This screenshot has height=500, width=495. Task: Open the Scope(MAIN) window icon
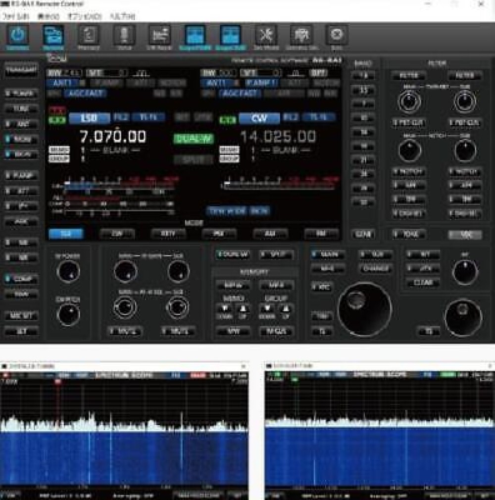(x=194, y=35)
